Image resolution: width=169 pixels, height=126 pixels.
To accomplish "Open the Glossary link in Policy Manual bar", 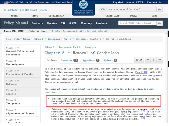I will point(86,23).
